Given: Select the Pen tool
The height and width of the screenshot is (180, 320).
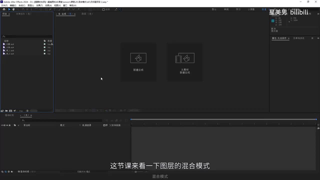Looking at the screenshot, I should point(50,9).
